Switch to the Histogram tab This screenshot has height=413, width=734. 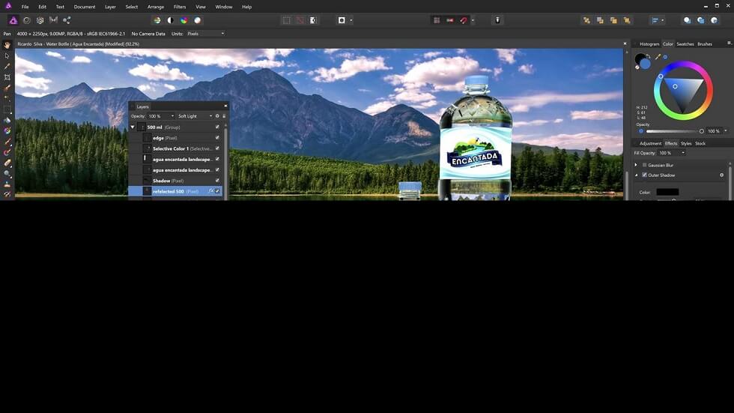pyautogui.click(x=649, y=44)
